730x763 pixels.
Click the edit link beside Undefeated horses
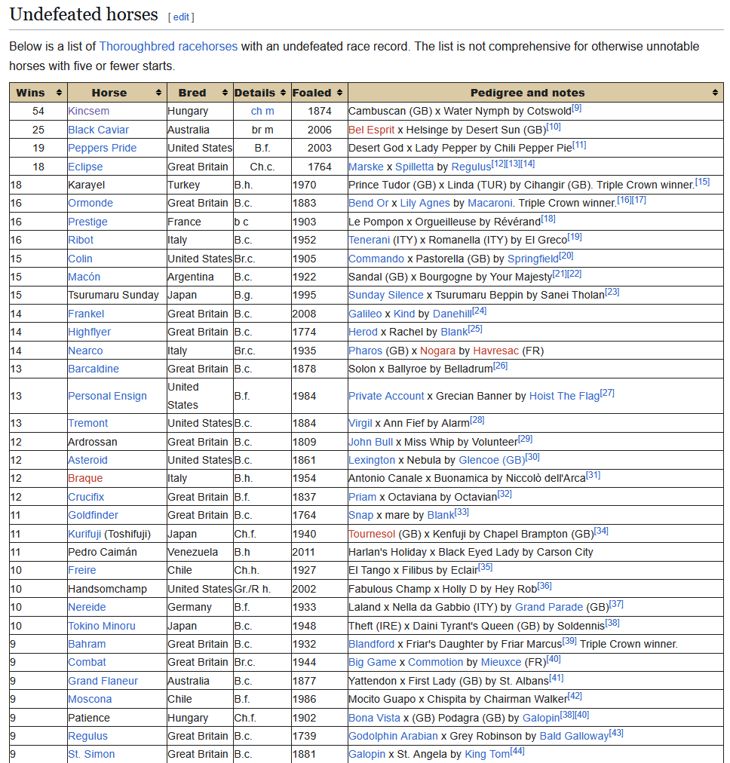pyautogui.click(x=181, y=17)
